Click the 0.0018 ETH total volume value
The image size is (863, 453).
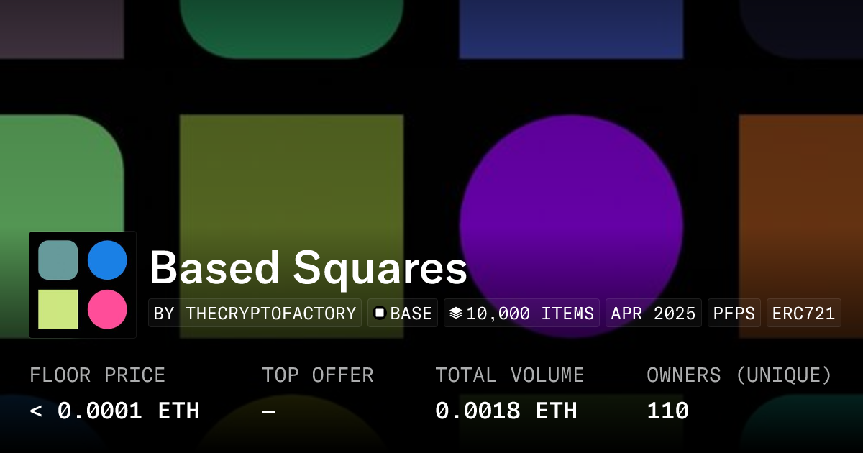click(506, 411)
